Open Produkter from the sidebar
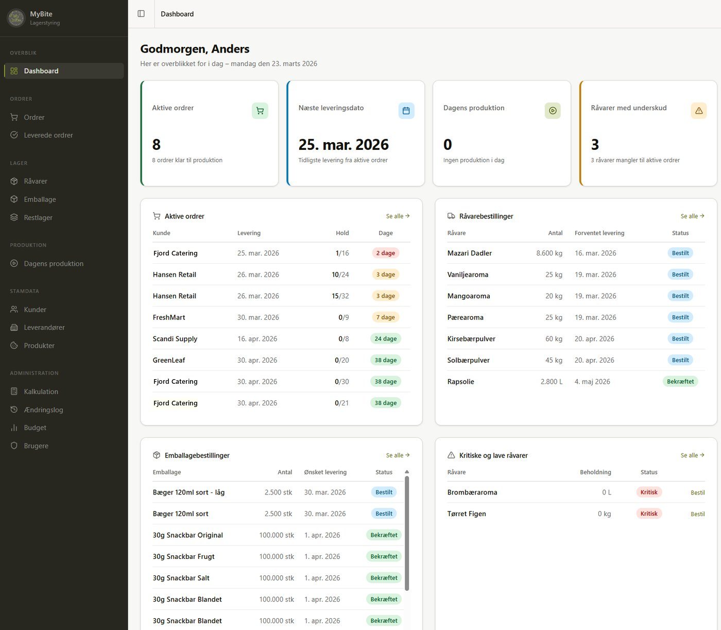 (x=64, y=346)
